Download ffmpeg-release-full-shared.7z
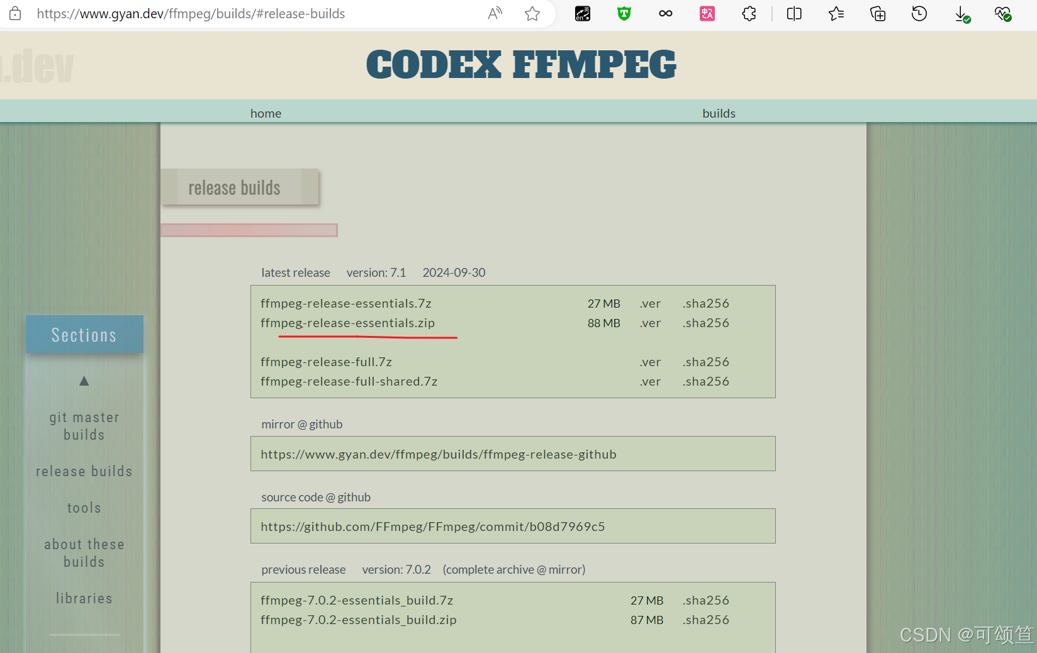The height and width of the screenshot is (653, 1037). [x=349, y=381]
